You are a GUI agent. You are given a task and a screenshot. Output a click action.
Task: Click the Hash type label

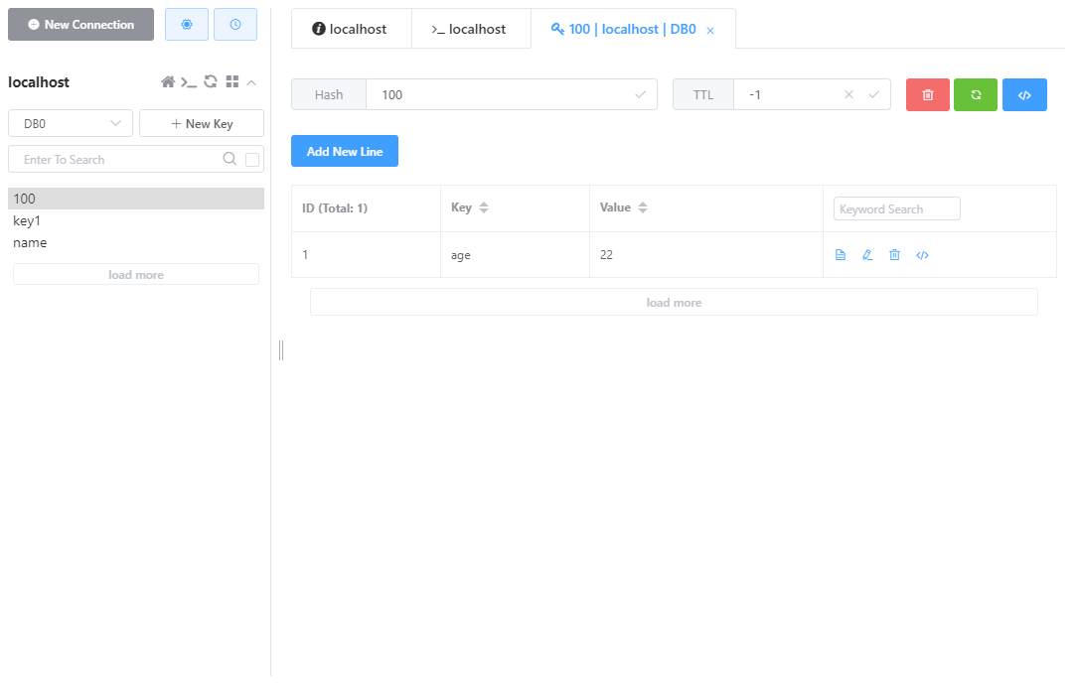coord(329,94)
